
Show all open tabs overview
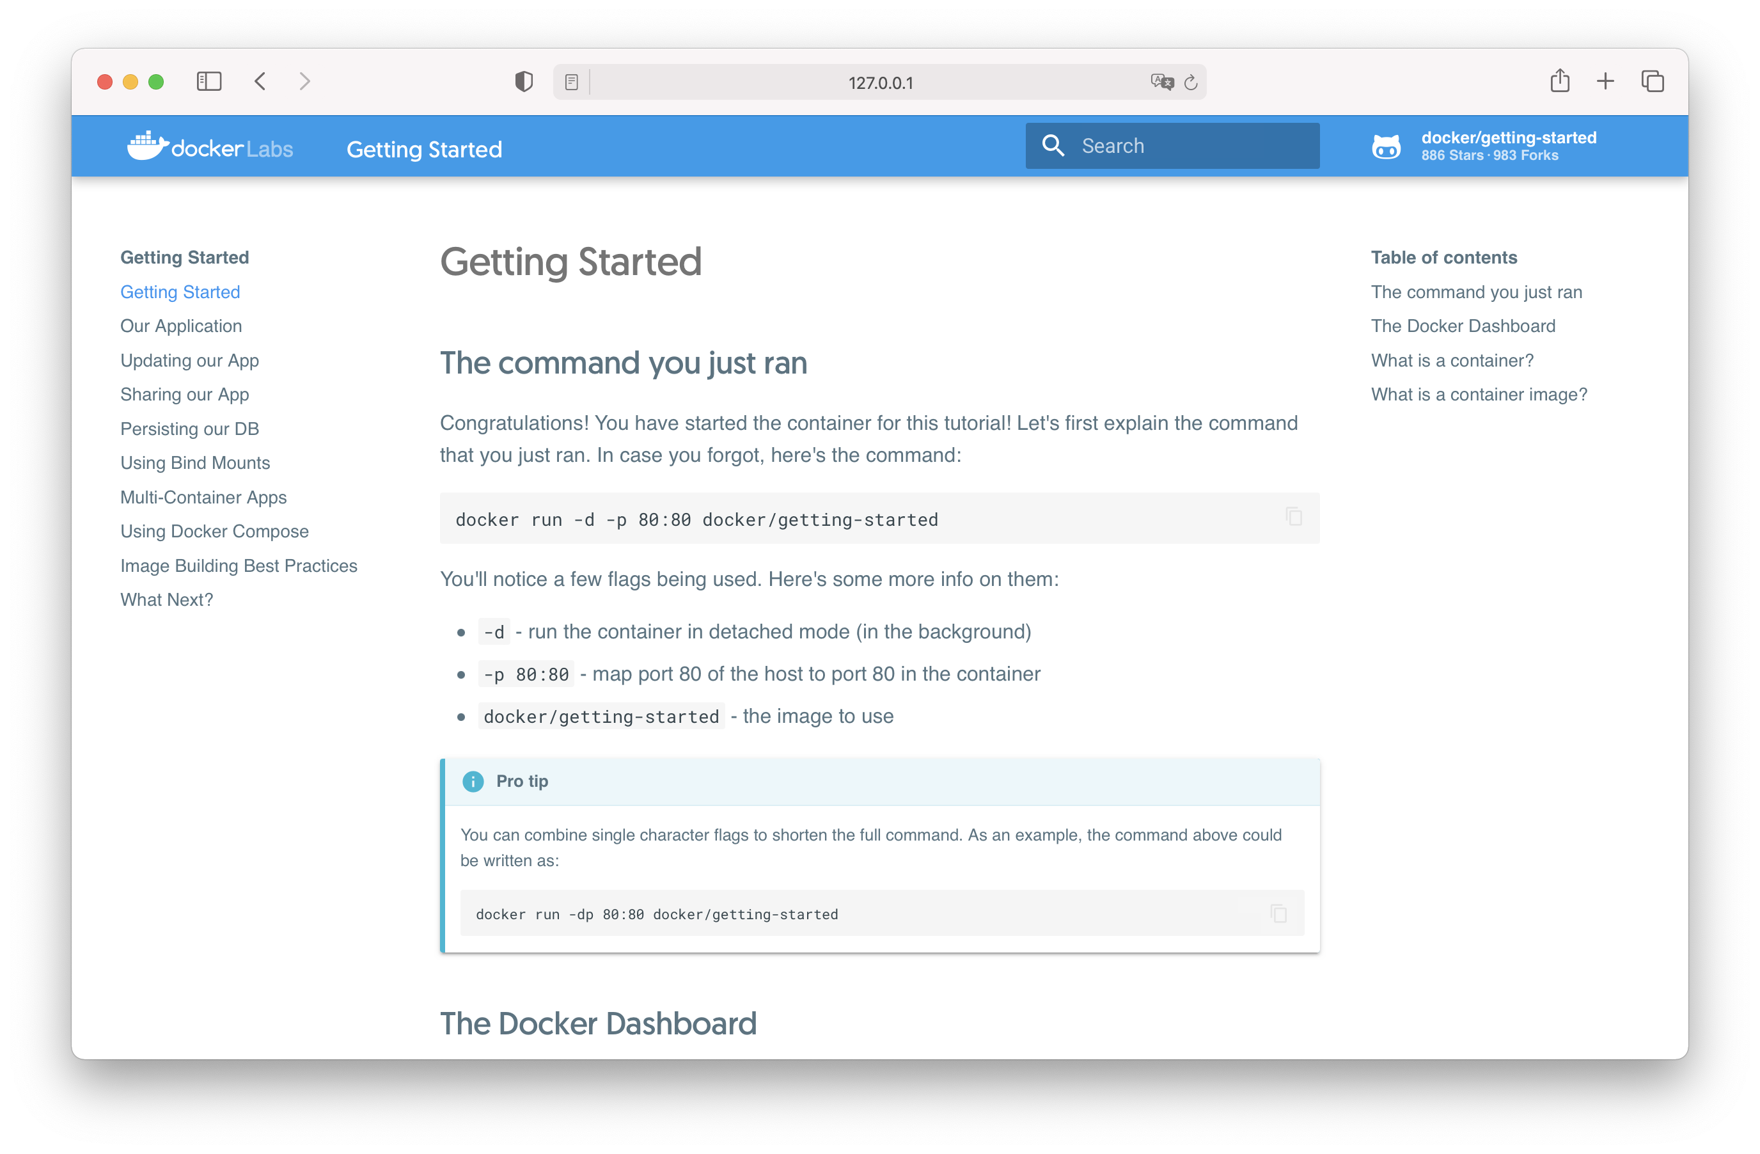1653,81
